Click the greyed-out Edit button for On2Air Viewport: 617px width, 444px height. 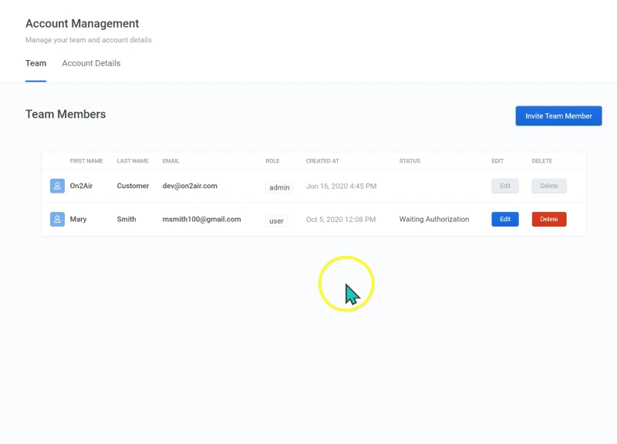pos(505,186)
